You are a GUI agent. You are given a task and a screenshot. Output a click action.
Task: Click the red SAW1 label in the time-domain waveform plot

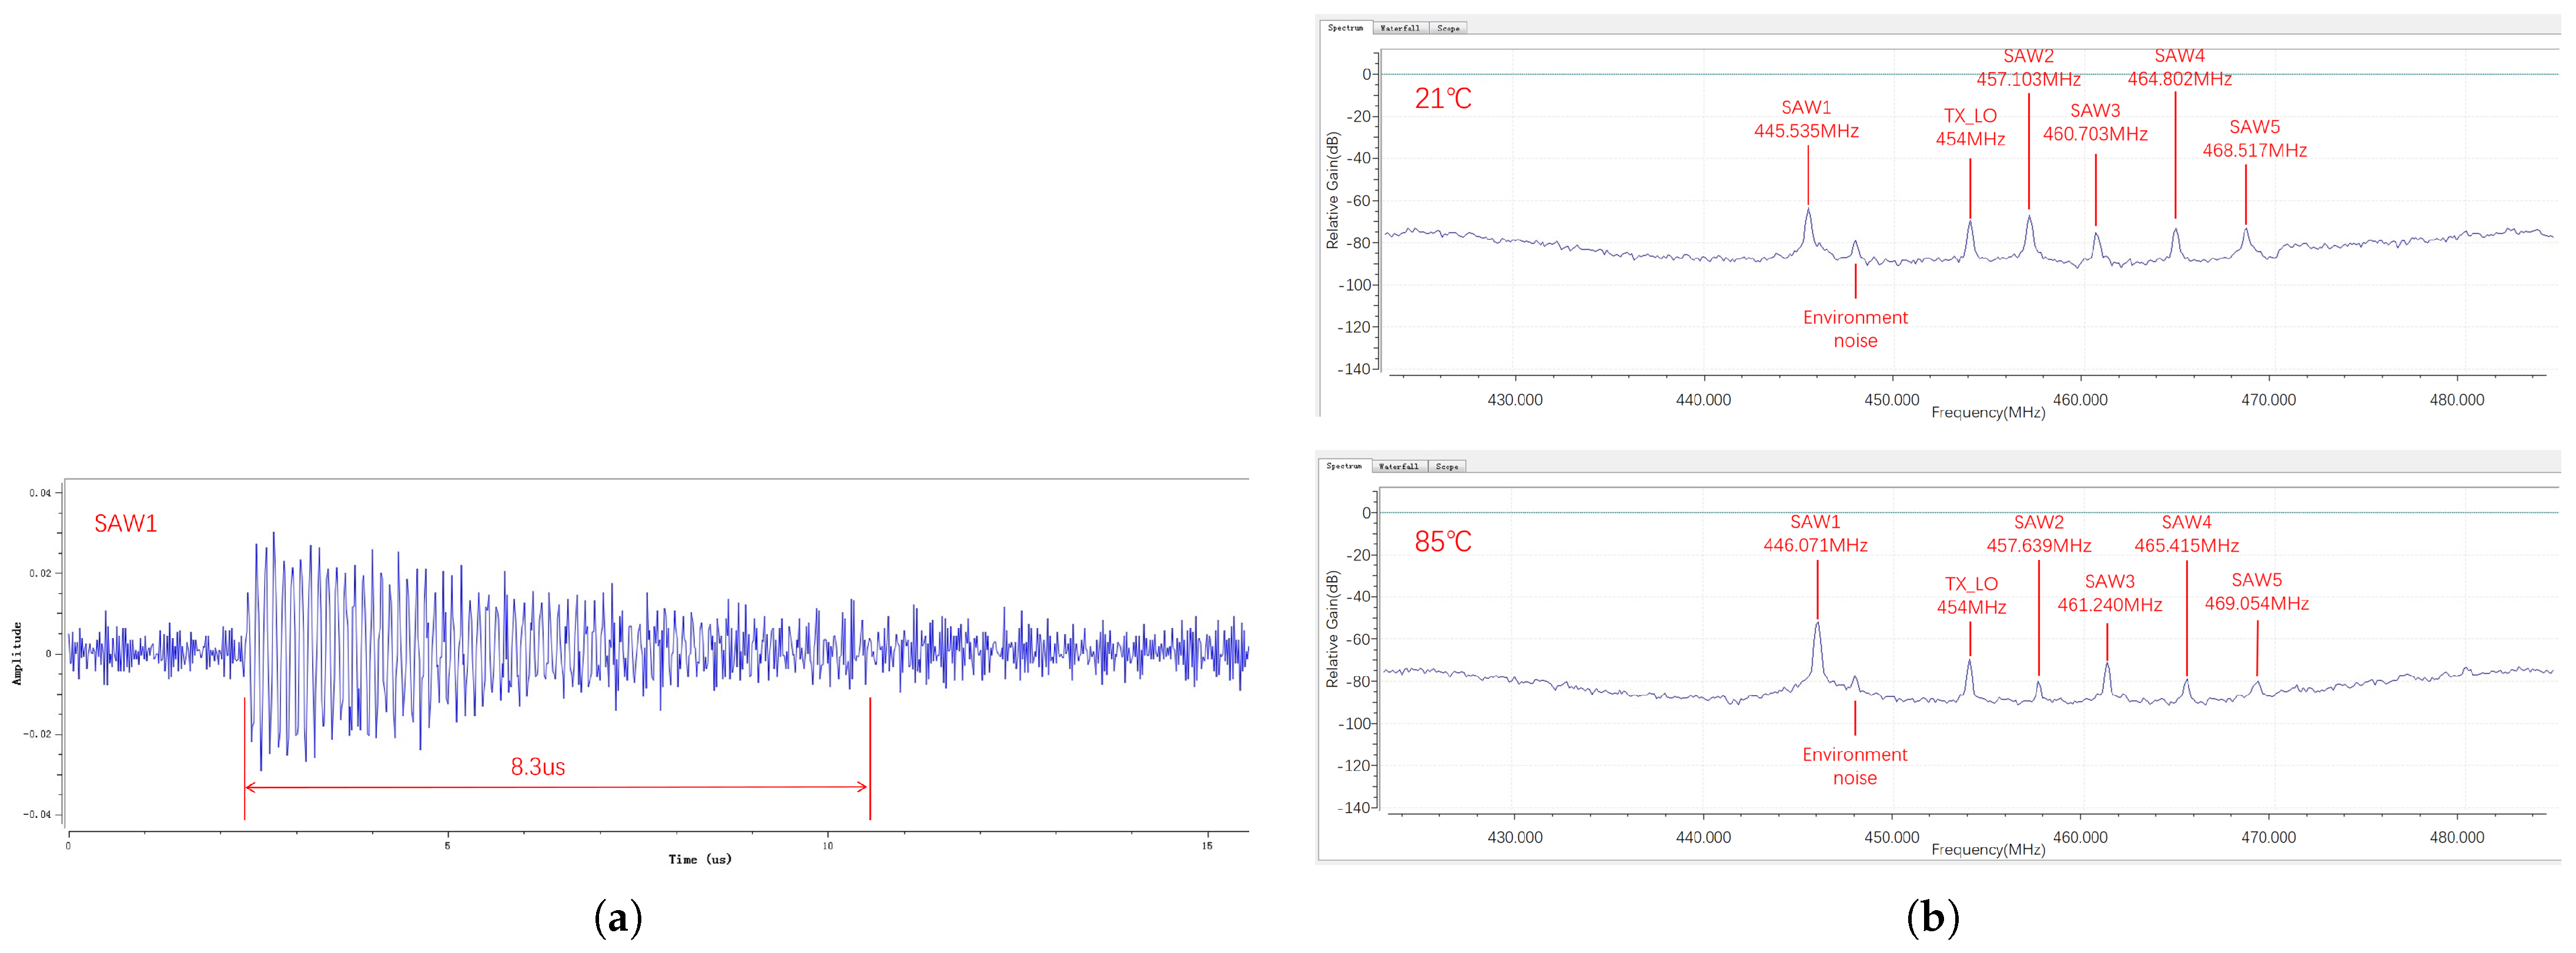126,524
